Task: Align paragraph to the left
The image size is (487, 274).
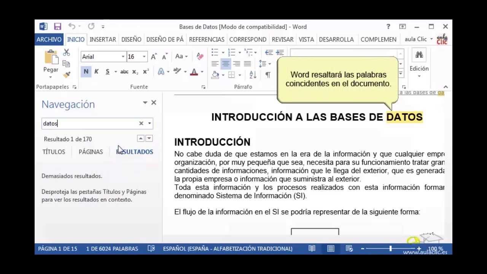Action: click(x=215, y=64)
